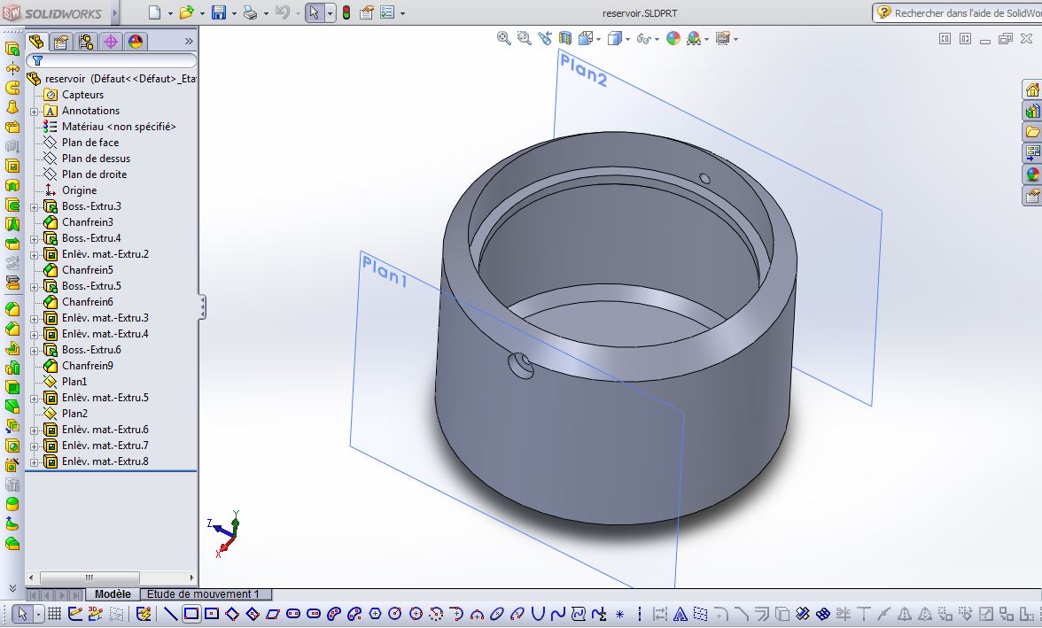Switch to DimXpertManager crosshair tab
Screen dimensions: 1042x628
click(110, 42)
